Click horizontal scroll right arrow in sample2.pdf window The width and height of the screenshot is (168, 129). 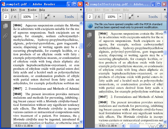pos(77,126)
